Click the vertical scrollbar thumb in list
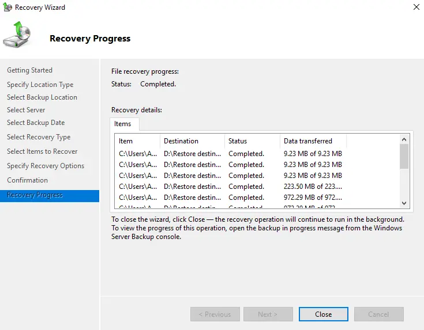Screen dimensions: 424x330 point(404,155)
